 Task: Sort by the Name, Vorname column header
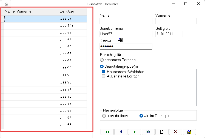32,11
